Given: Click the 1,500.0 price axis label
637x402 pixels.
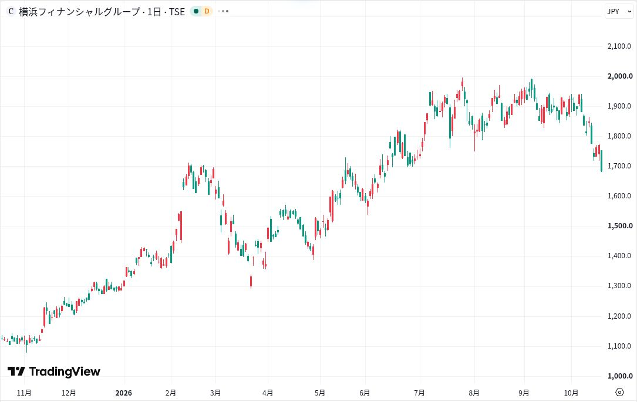Looking at the screenshot, I should coord(620,226).
